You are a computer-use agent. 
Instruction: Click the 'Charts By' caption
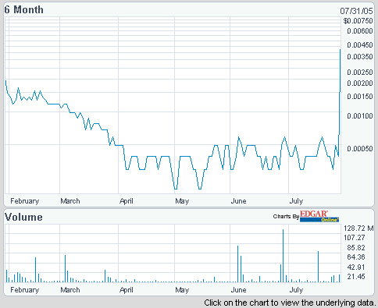286,217
